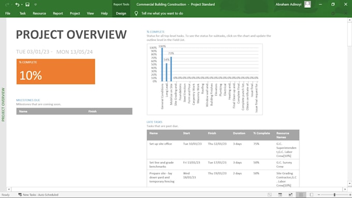Open the Help ribbon tab
This screenshot has height=198, width=352.
tap(104, 13)
